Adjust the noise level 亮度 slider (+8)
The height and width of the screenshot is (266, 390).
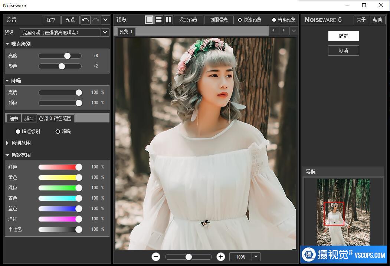(68, 56)
